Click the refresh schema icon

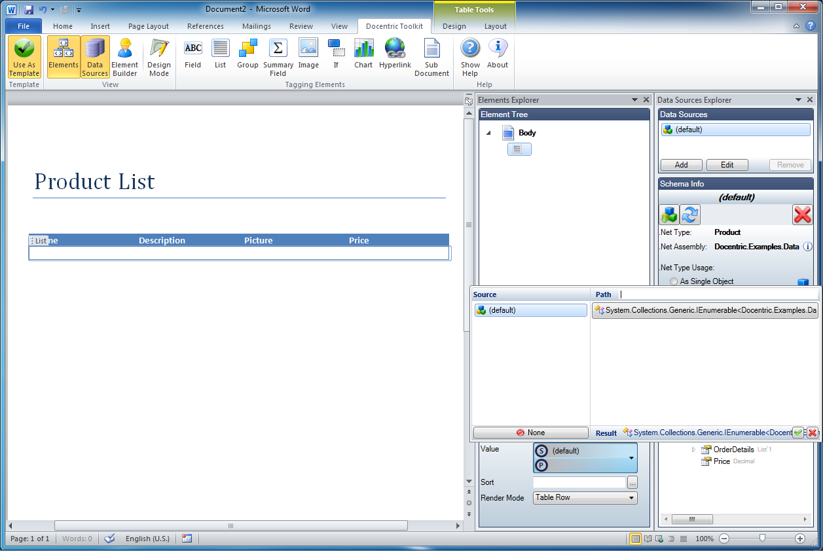point(690,215)
